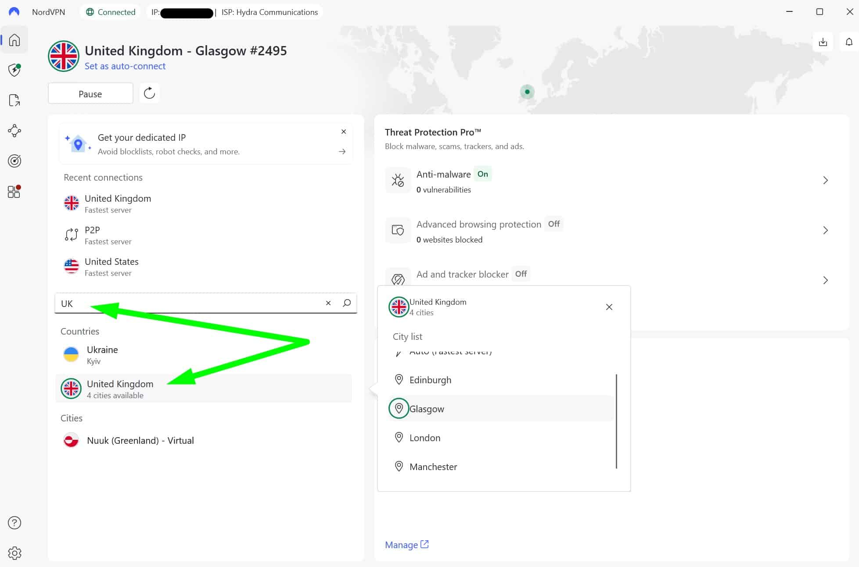Open the Manage link

[406, 545]
